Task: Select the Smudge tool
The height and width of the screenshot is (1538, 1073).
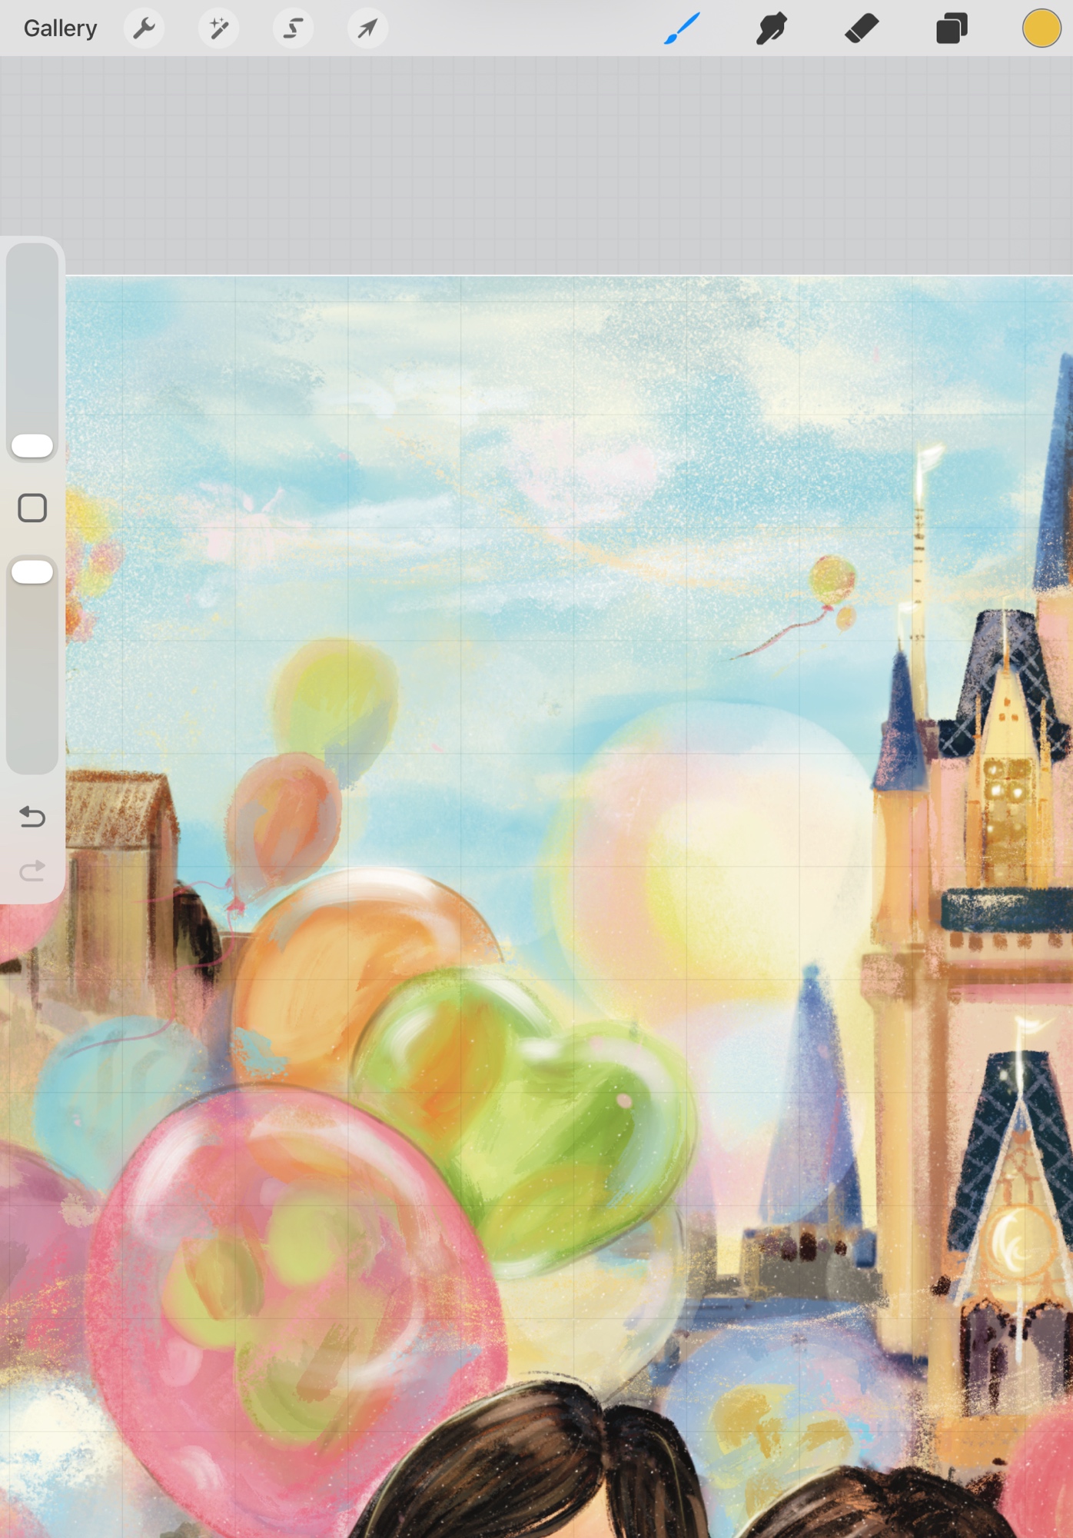Action: pos(771,28)
